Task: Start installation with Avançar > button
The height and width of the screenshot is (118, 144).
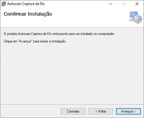Action: [128, 111]
